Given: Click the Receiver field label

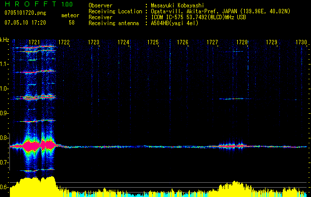Looking at the screenshot, I should pyautogui.click(x=100, y=17).
